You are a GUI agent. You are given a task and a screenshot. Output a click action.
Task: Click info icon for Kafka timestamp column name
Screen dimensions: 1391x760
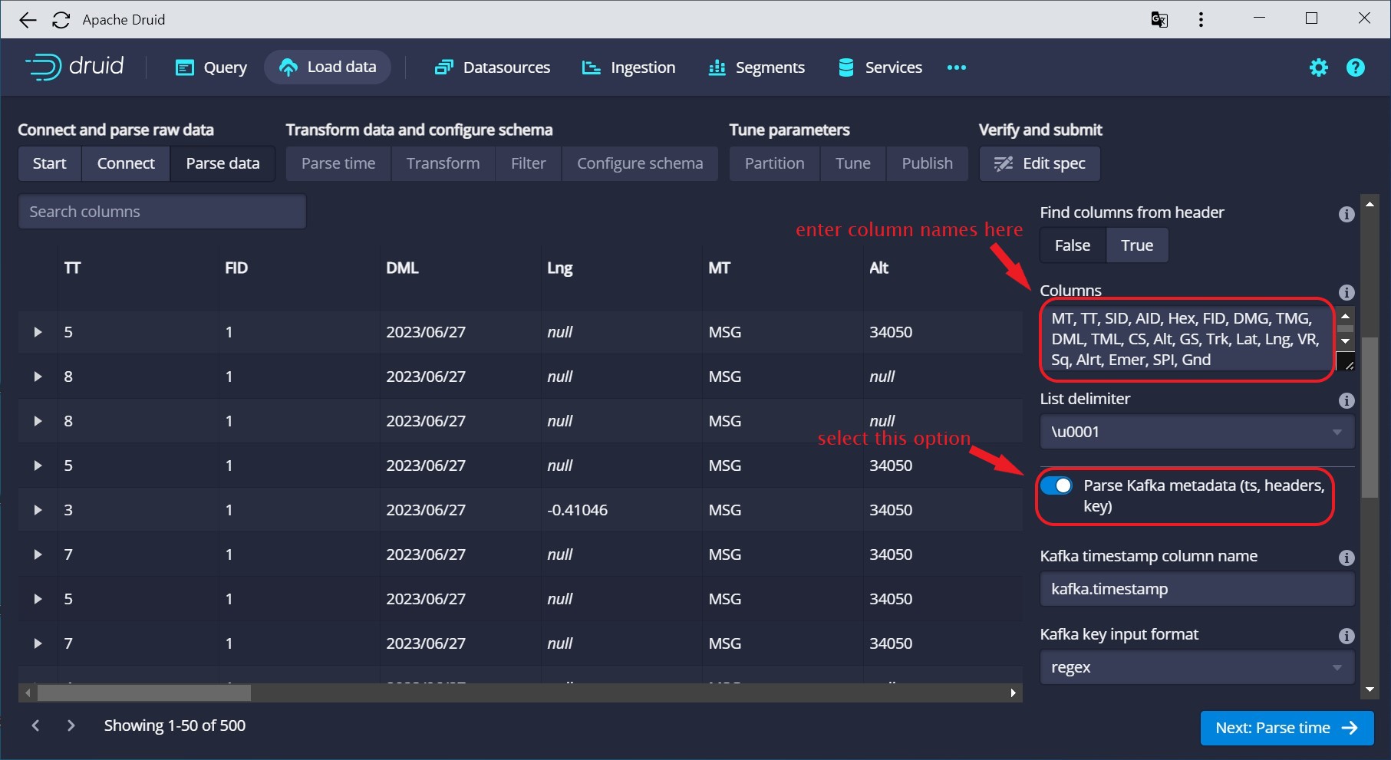tap(1346, 558)
